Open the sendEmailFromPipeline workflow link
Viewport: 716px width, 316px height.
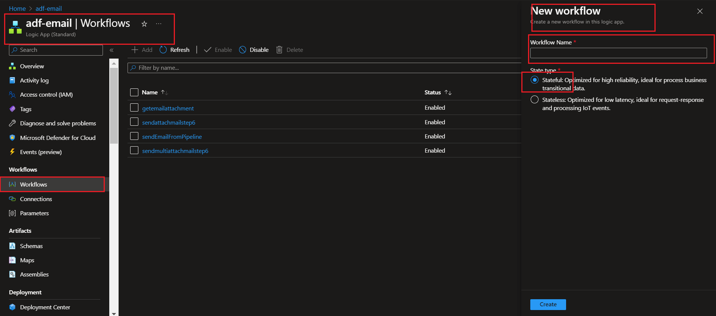[172, 137]
